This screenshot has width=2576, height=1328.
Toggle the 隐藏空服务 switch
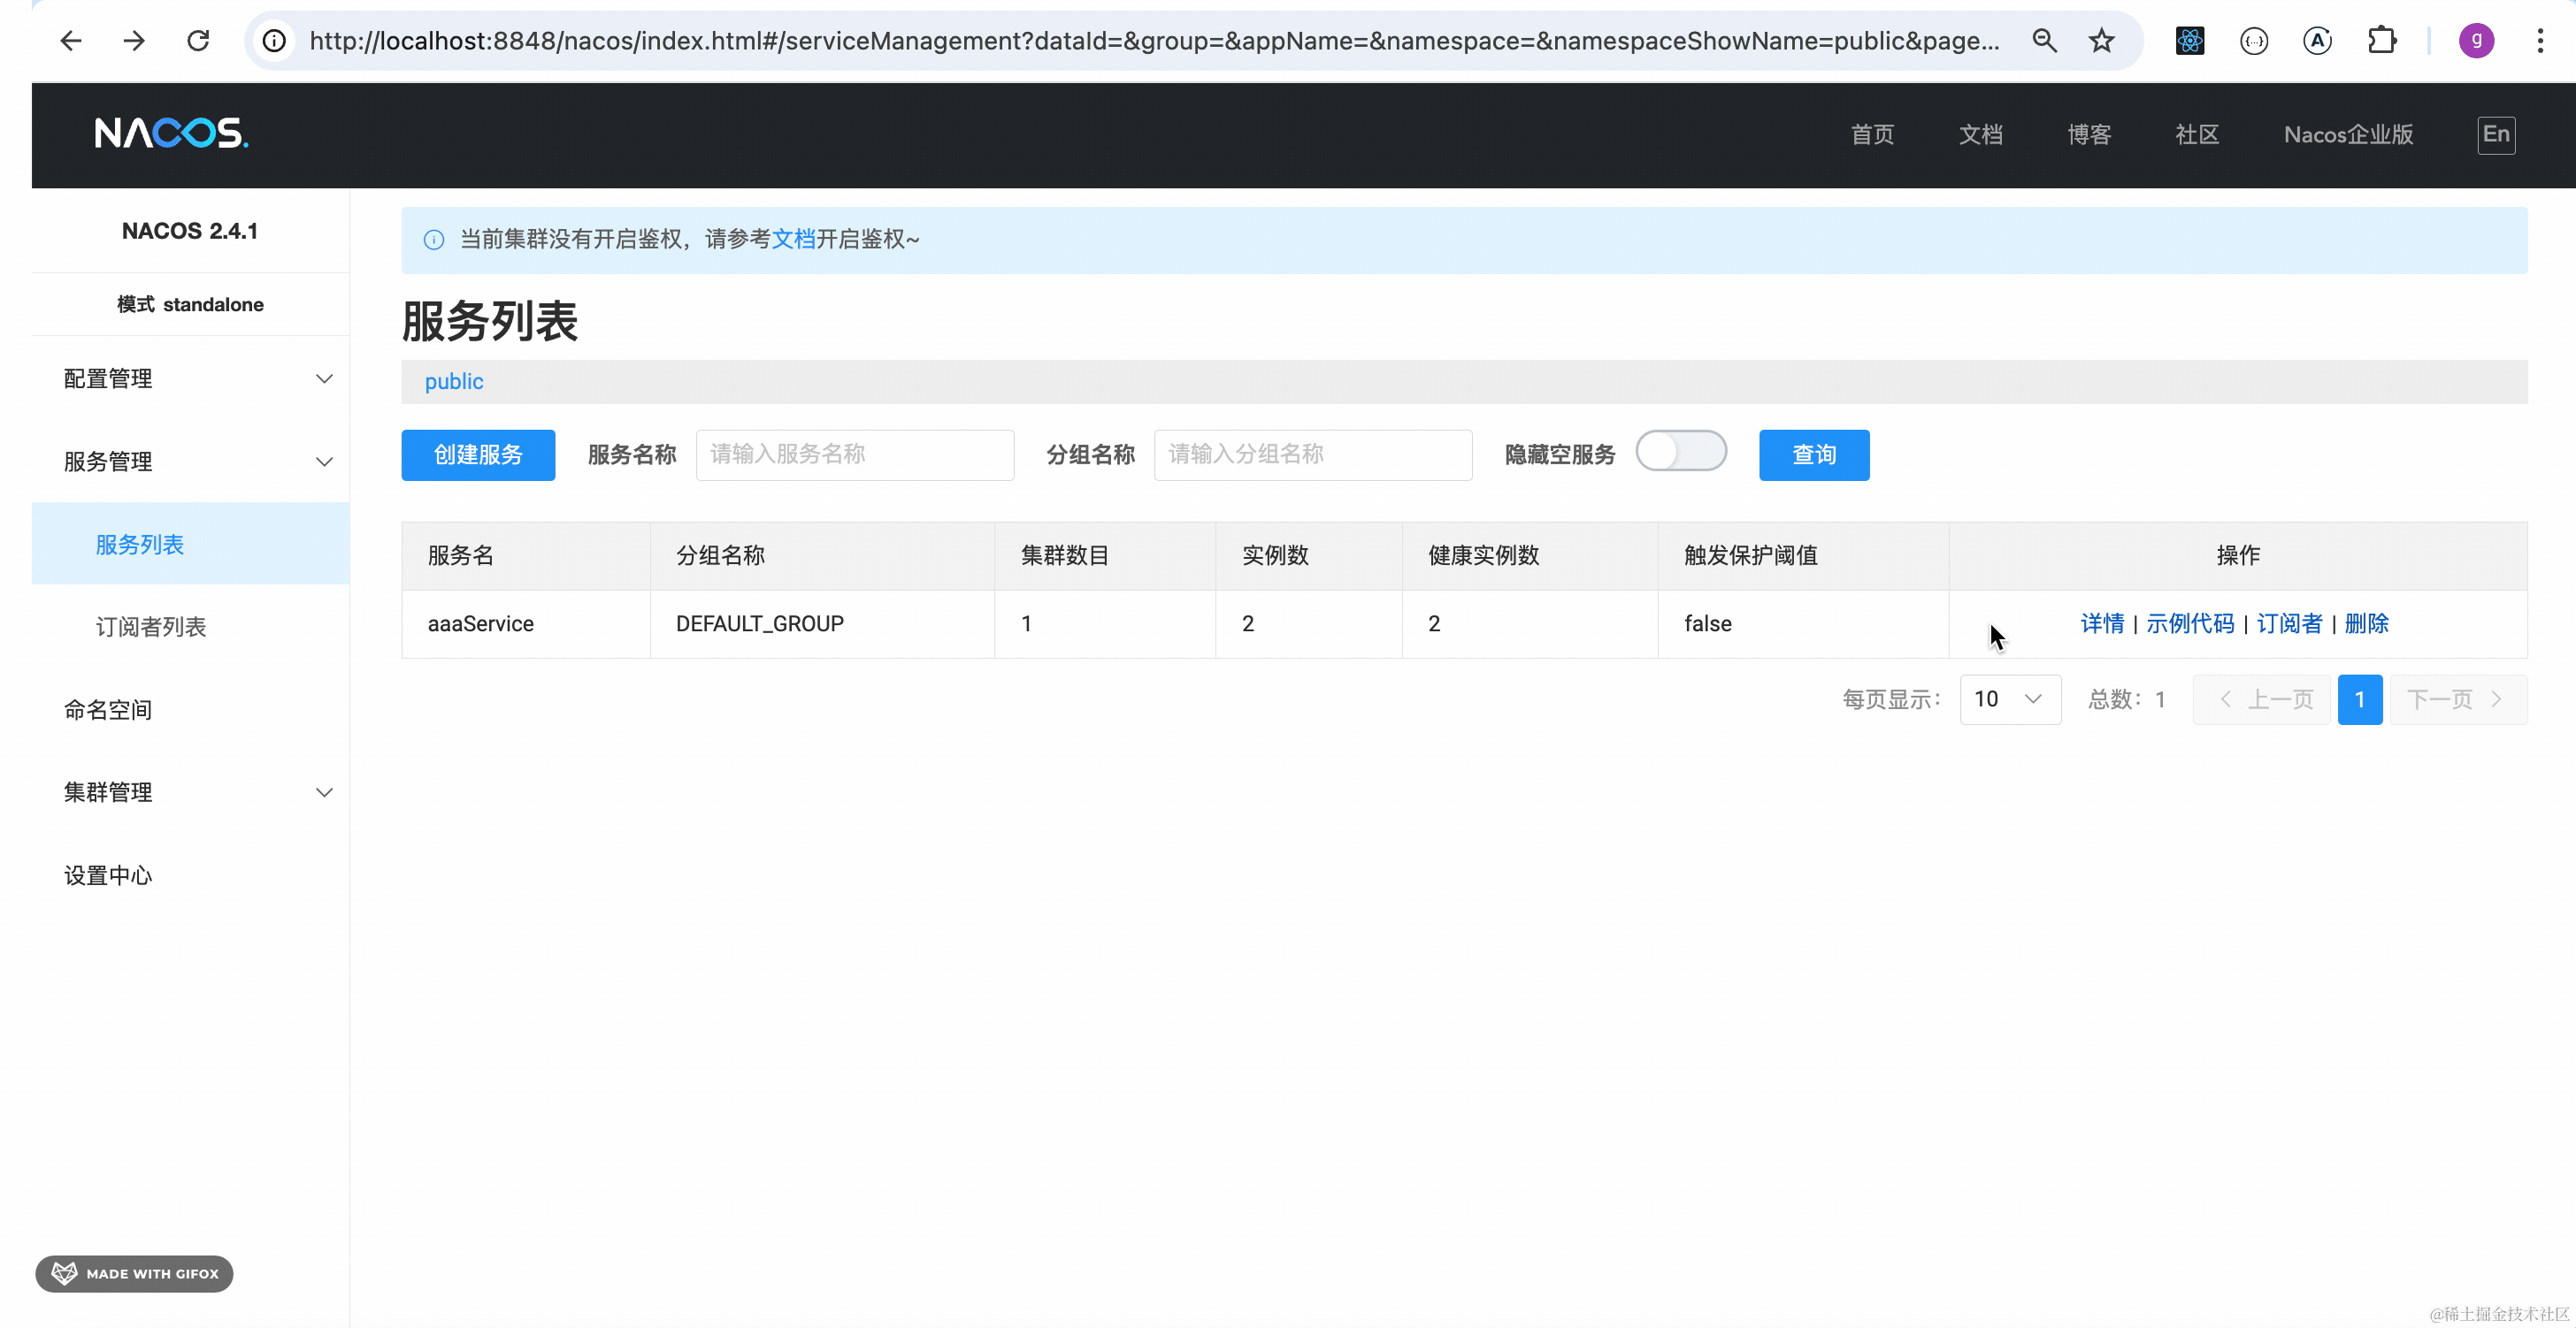1680,452
